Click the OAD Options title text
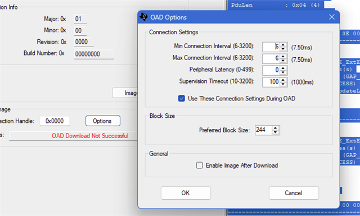360x216 pixels. point(169,17)
